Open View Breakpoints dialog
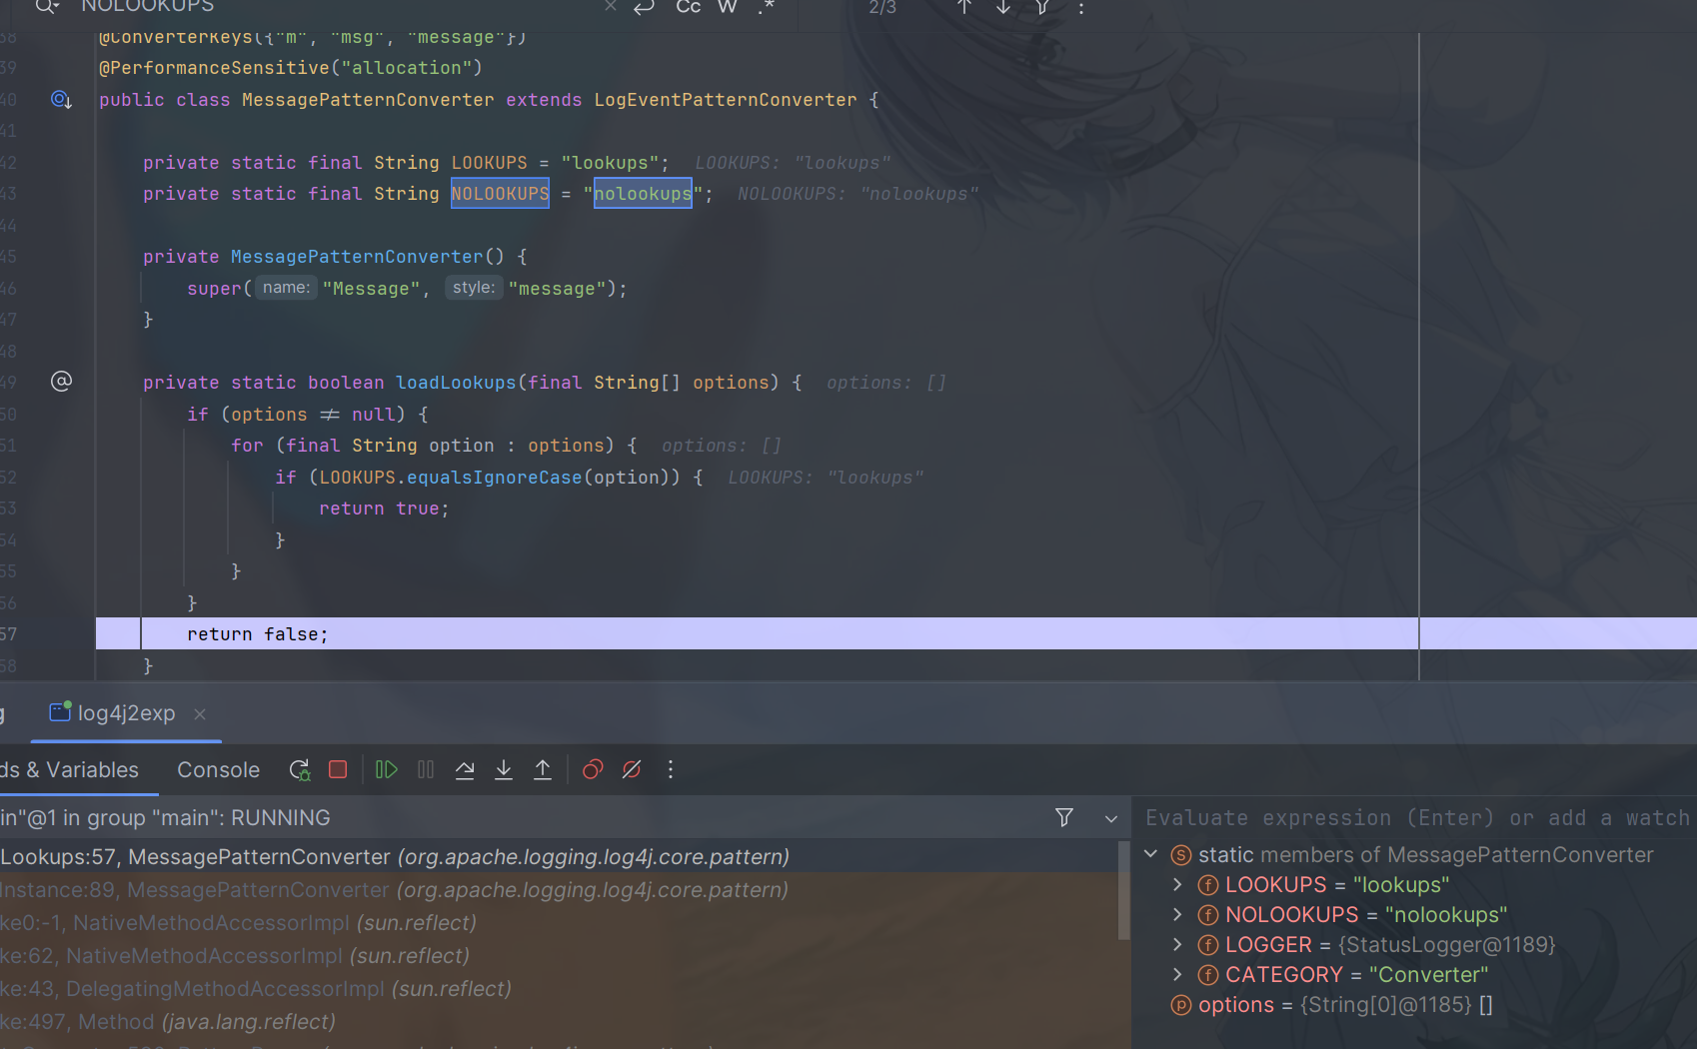The height and width of the screenshot is (1049, 1697). point(593,769)
